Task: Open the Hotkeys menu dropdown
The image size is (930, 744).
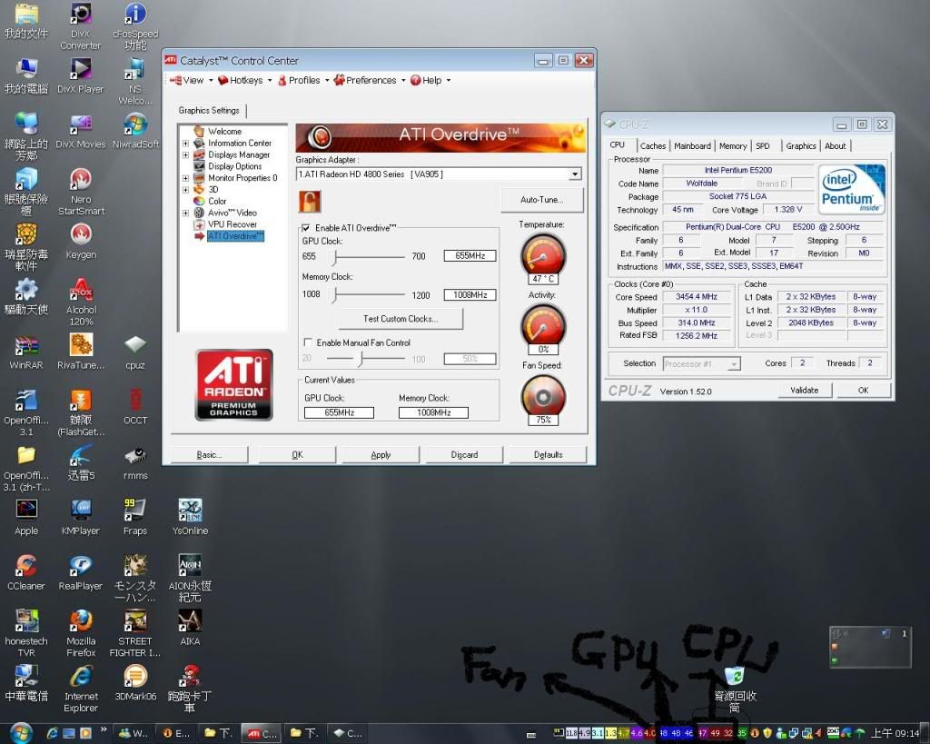Action: [244, 80]
